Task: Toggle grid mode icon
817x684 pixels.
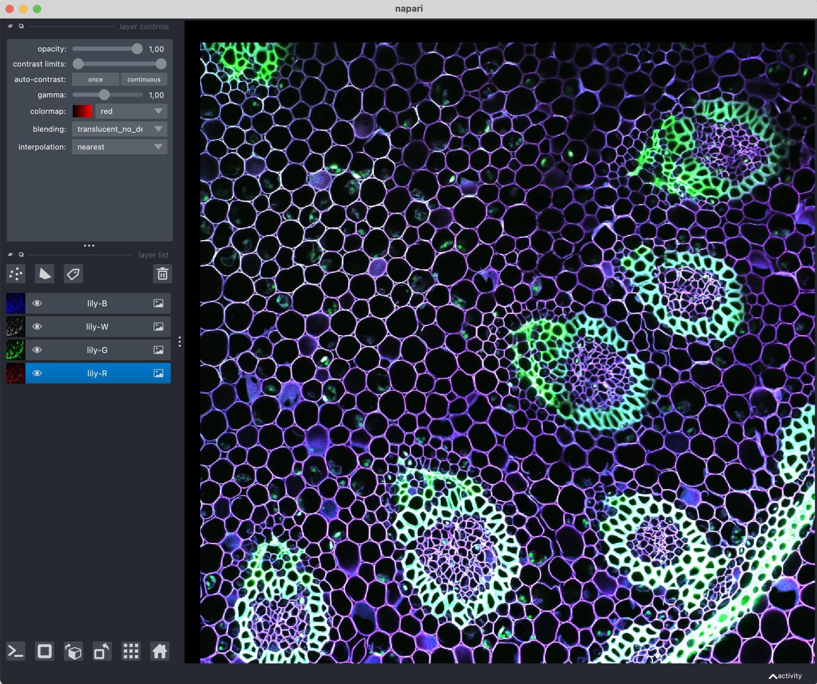Action: (131, 651)
